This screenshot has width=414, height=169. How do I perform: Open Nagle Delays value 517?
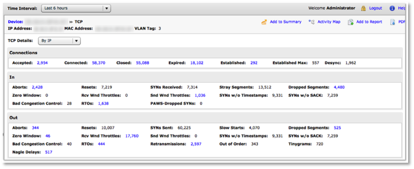pyautogui.click(x=49, y=152)
